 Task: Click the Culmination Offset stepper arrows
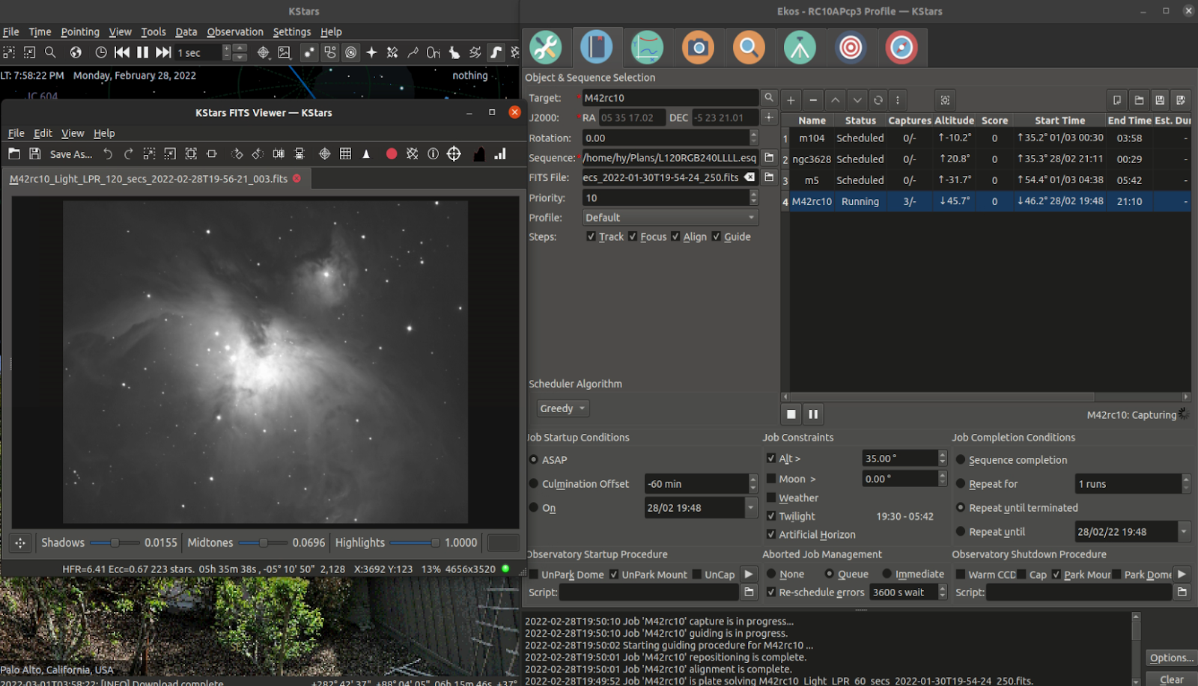pyautogui.click(x=753, y=483)
